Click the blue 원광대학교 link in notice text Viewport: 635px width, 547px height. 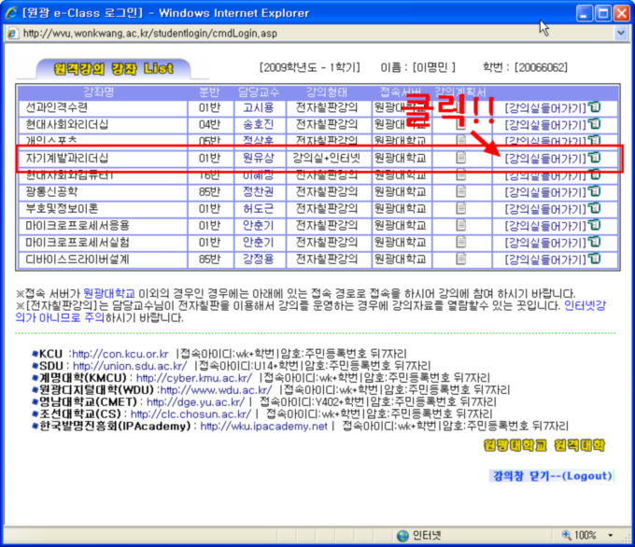tap(109, 293)
